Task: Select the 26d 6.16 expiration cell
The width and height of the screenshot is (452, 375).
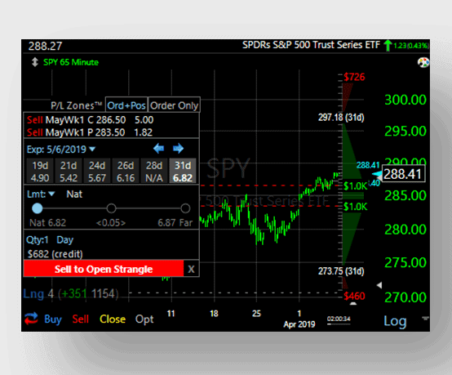Action: pyautogui.click(x=126, y=172)
